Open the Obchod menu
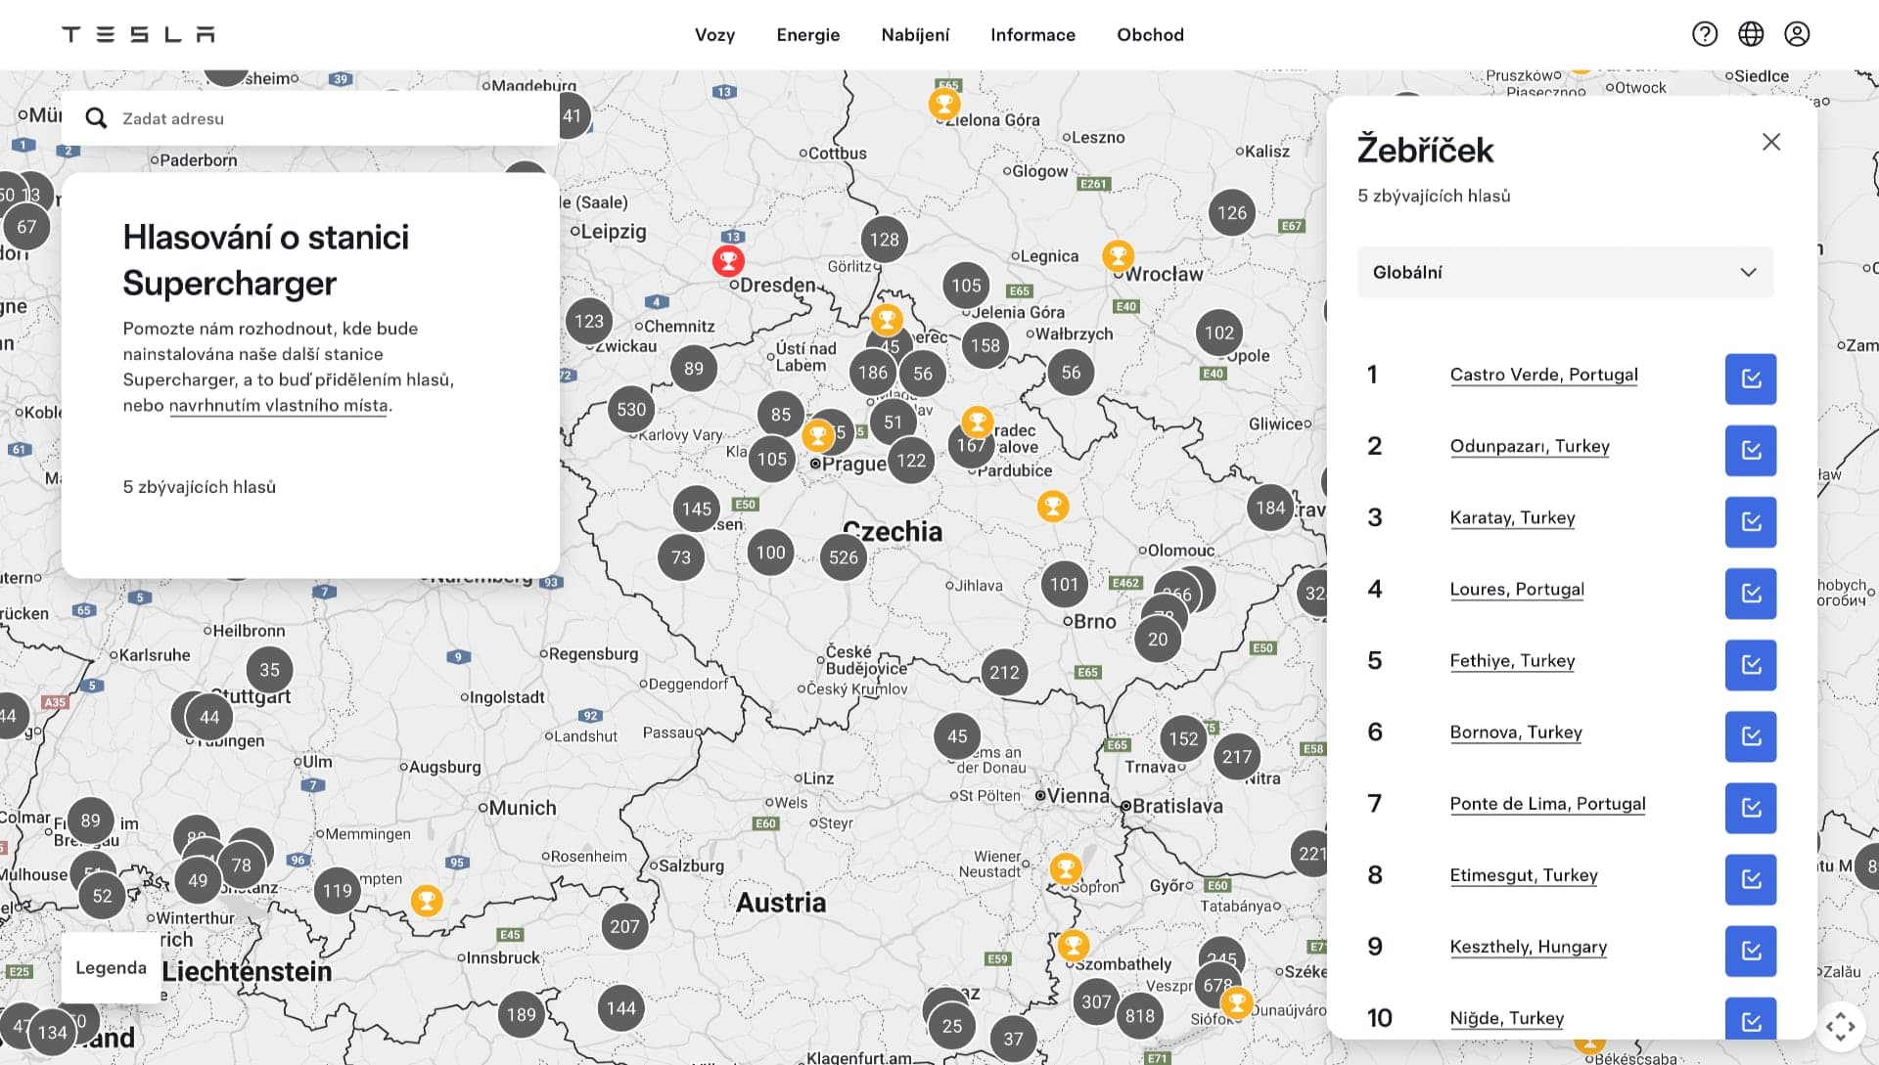The height and width of the screenshot is (1065, 1879). [x=1150, y=34]
